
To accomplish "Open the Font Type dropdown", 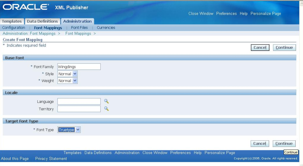I will click(69, 130).
